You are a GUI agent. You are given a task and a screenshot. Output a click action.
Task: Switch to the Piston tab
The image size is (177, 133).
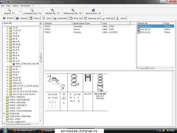point(35,18)
